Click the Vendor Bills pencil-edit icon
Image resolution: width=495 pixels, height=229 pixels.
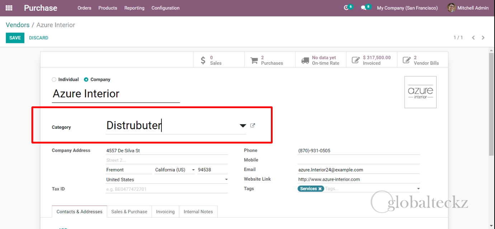[407, 60]
